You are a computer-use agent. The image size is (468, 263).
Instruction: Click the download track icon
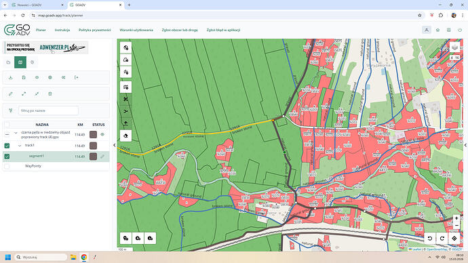11,77
